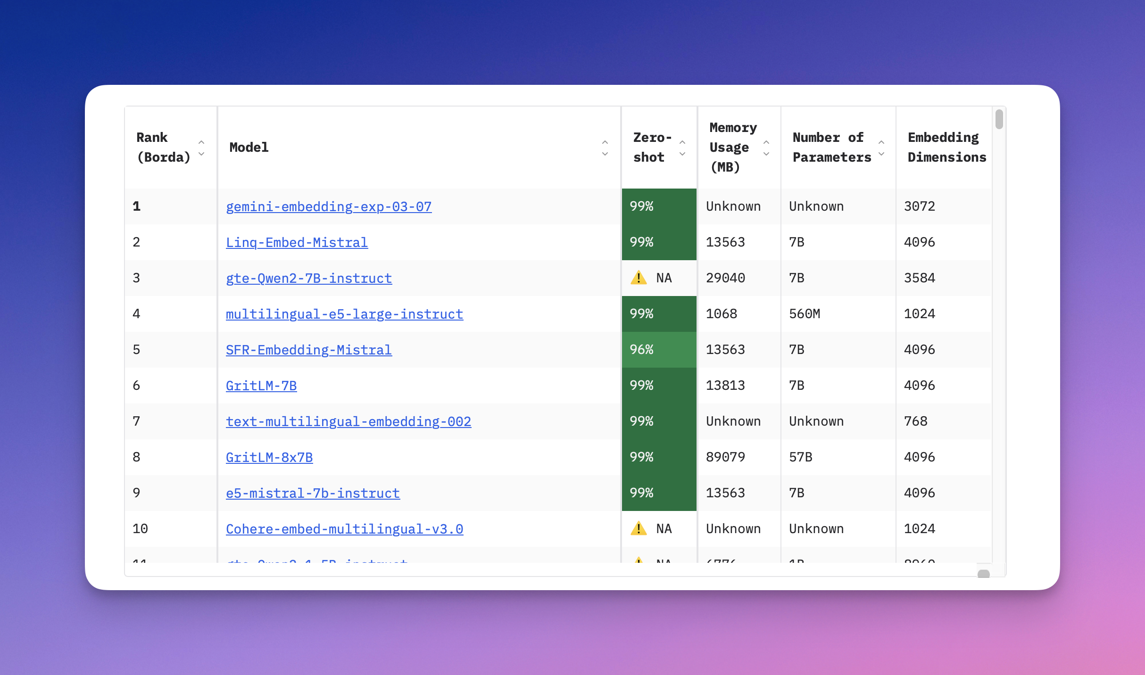Open GritLM-8x7B model link
1145x675 pixels.
click(269, 457)
